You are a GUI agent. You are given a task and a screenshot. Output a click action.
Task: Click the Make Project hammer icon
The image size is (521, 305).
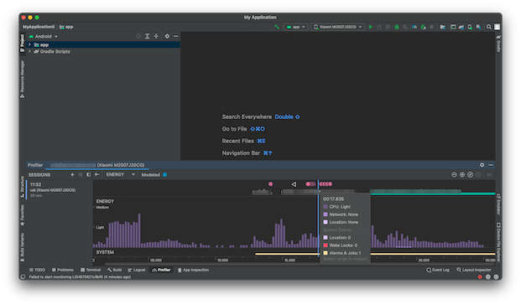click(277, 27)
